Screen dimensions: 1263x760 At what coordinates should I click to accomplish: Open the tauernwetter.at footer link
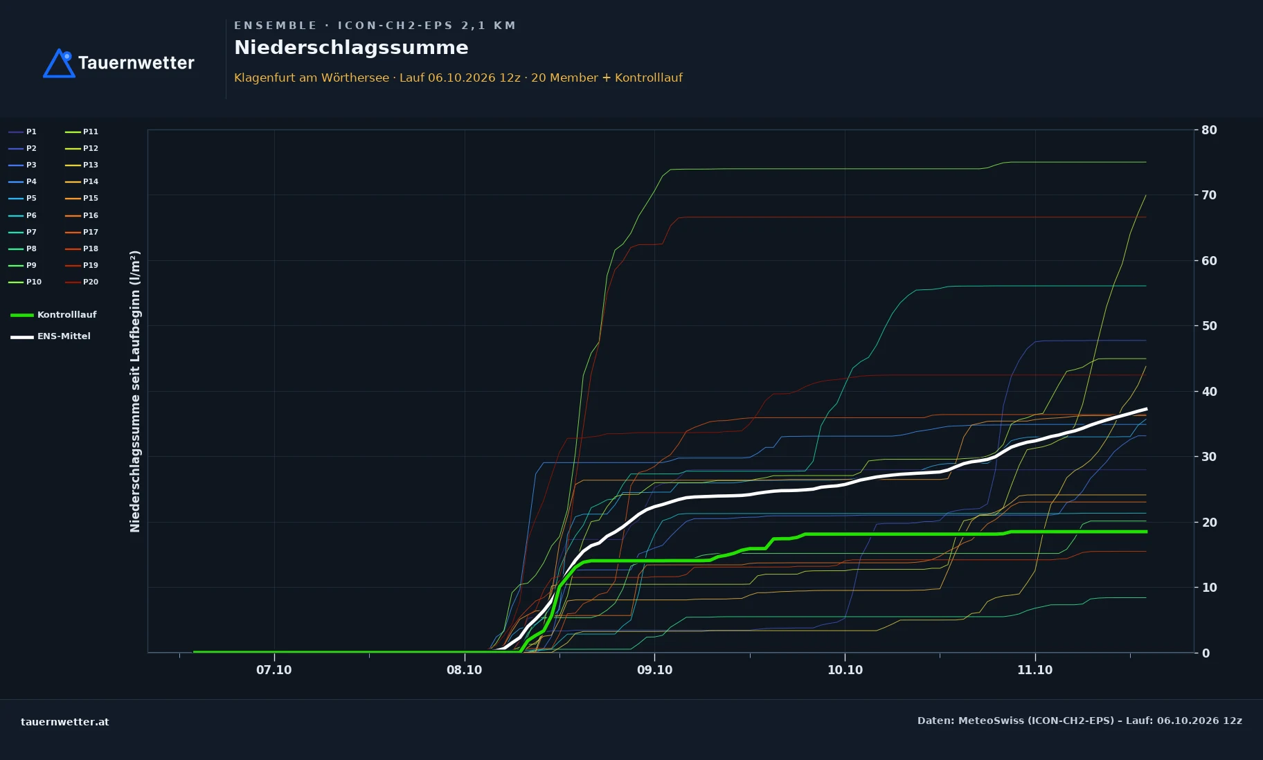(65, 722)
